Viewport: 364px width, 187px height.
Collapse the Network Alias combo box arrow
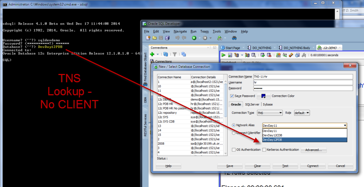(x=345, y=125)
